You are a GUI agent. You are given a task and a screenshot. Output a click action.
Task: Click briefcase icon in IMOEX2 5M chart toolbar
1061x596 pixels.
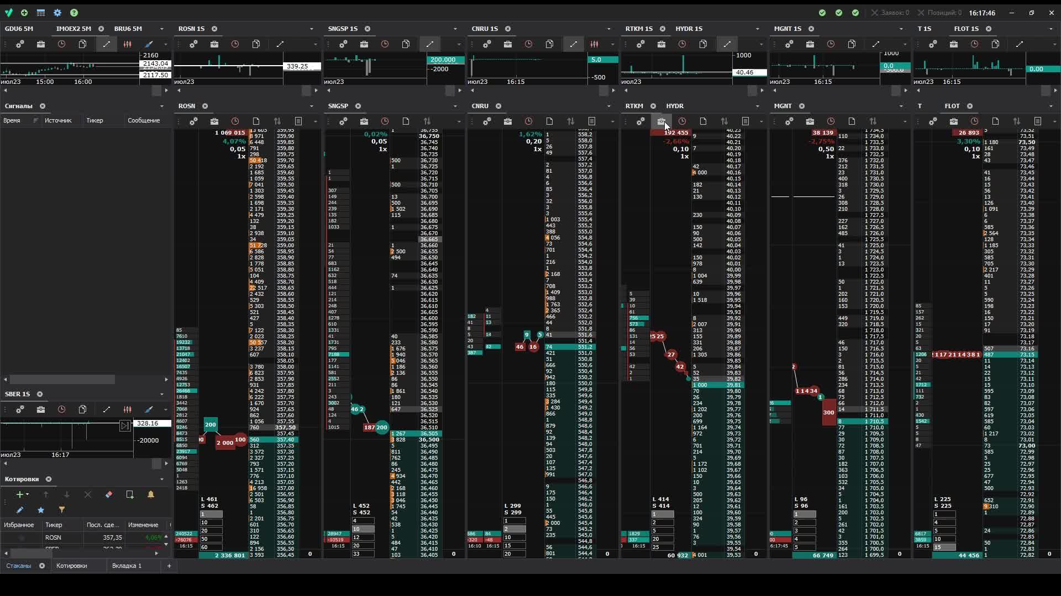tap(41, 44)
